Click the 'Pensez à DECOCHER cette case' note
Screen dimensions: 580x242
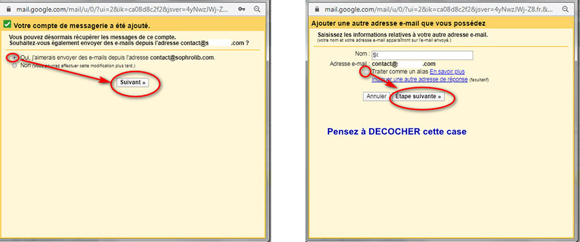(x=397, y=132)
